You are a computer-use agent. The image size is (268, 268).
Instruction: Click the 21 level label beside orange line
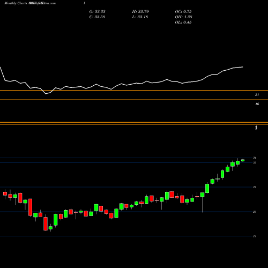pyautogui.click(x=257, y=95)
